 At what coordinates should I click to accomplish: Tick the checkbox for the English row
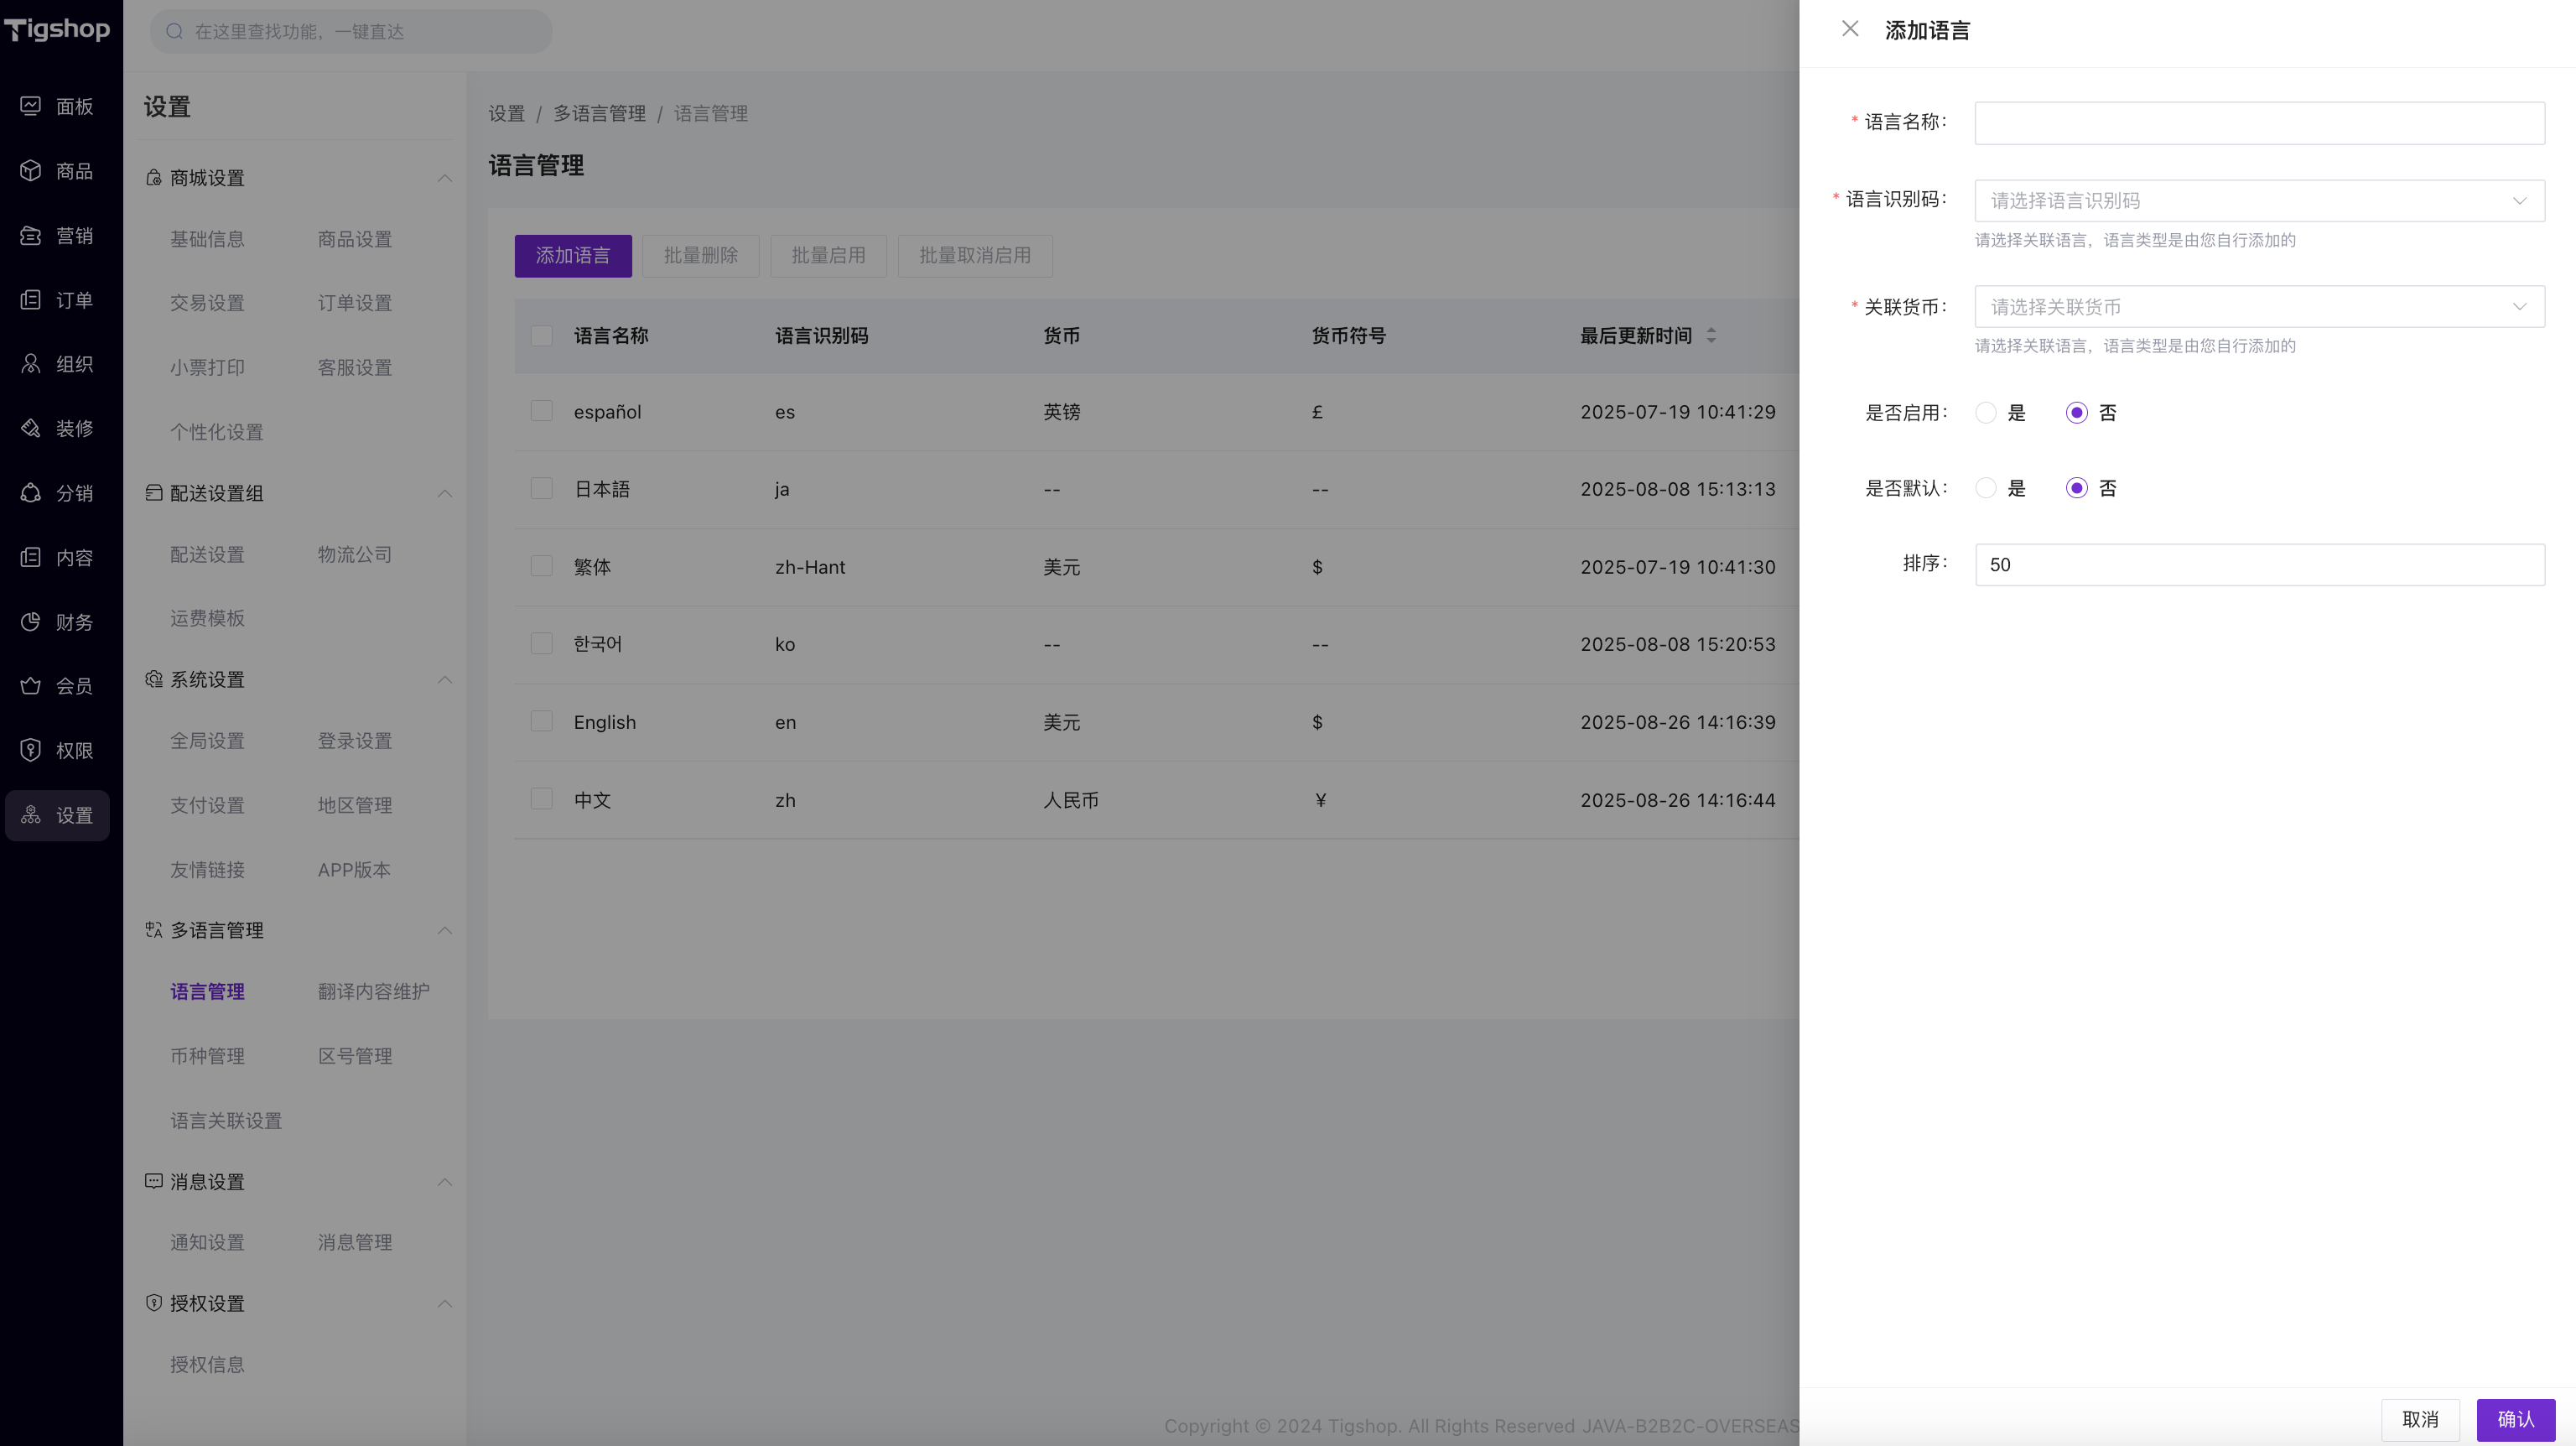coord(541,721)
